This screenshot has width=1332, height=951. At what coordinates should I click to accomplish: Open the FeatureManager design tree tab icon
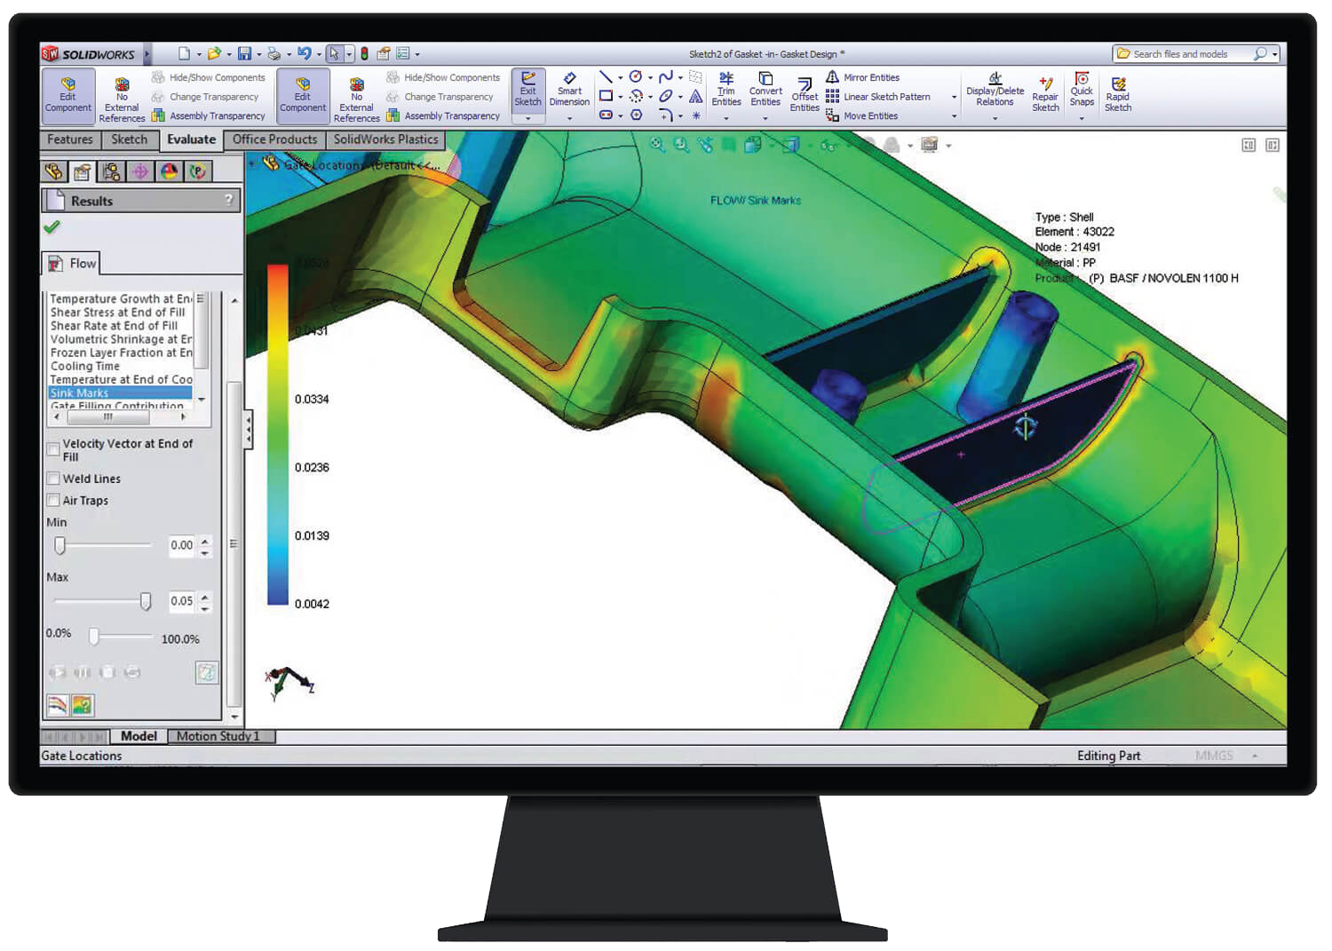click(x=54, y=171)
